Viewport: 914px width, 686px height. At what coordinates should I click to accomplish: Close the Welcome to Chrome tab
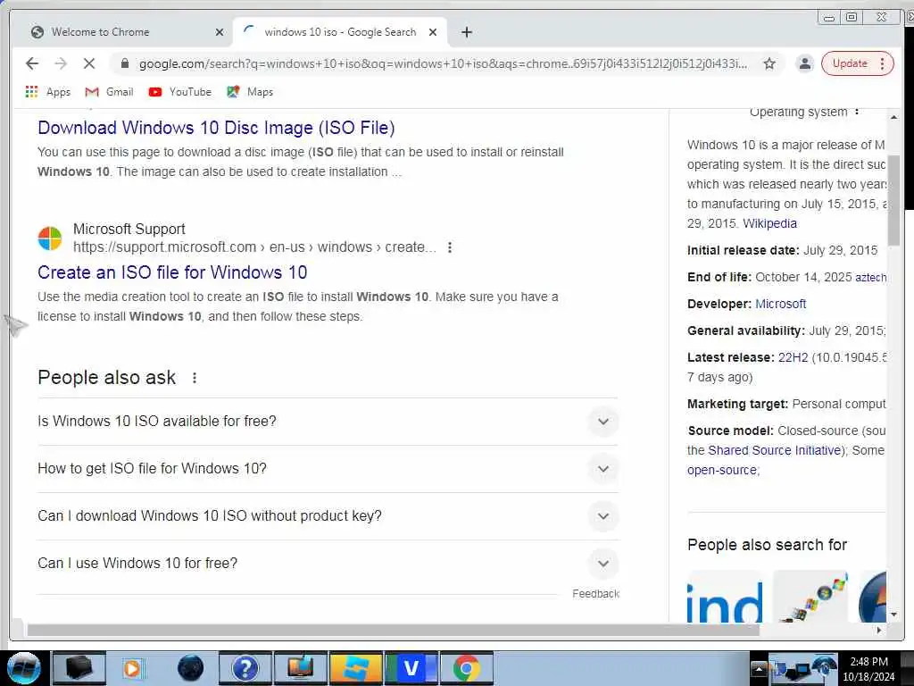pyautogui.click(x=220, y=33)
